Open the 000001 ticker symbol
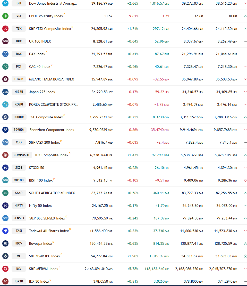 (x=19, y=117)
